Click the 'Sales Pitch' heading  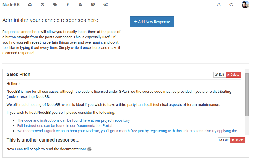[18, 75]
